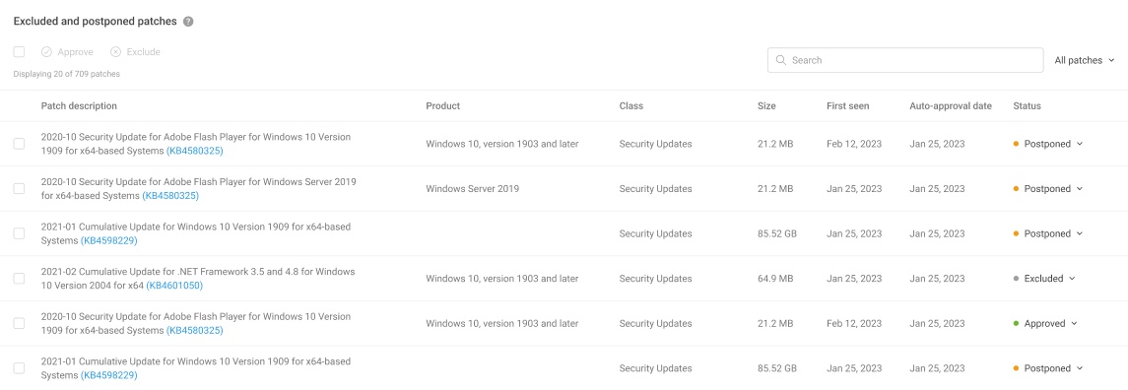
Task: Open KB4580325 link in Windows Server 2019 row
Action: coord(170,196)
